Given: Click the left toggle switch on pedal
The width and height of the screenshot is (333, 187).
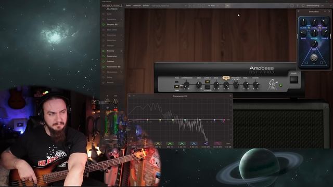Looking at the screenshot, I should coord(309,28).
